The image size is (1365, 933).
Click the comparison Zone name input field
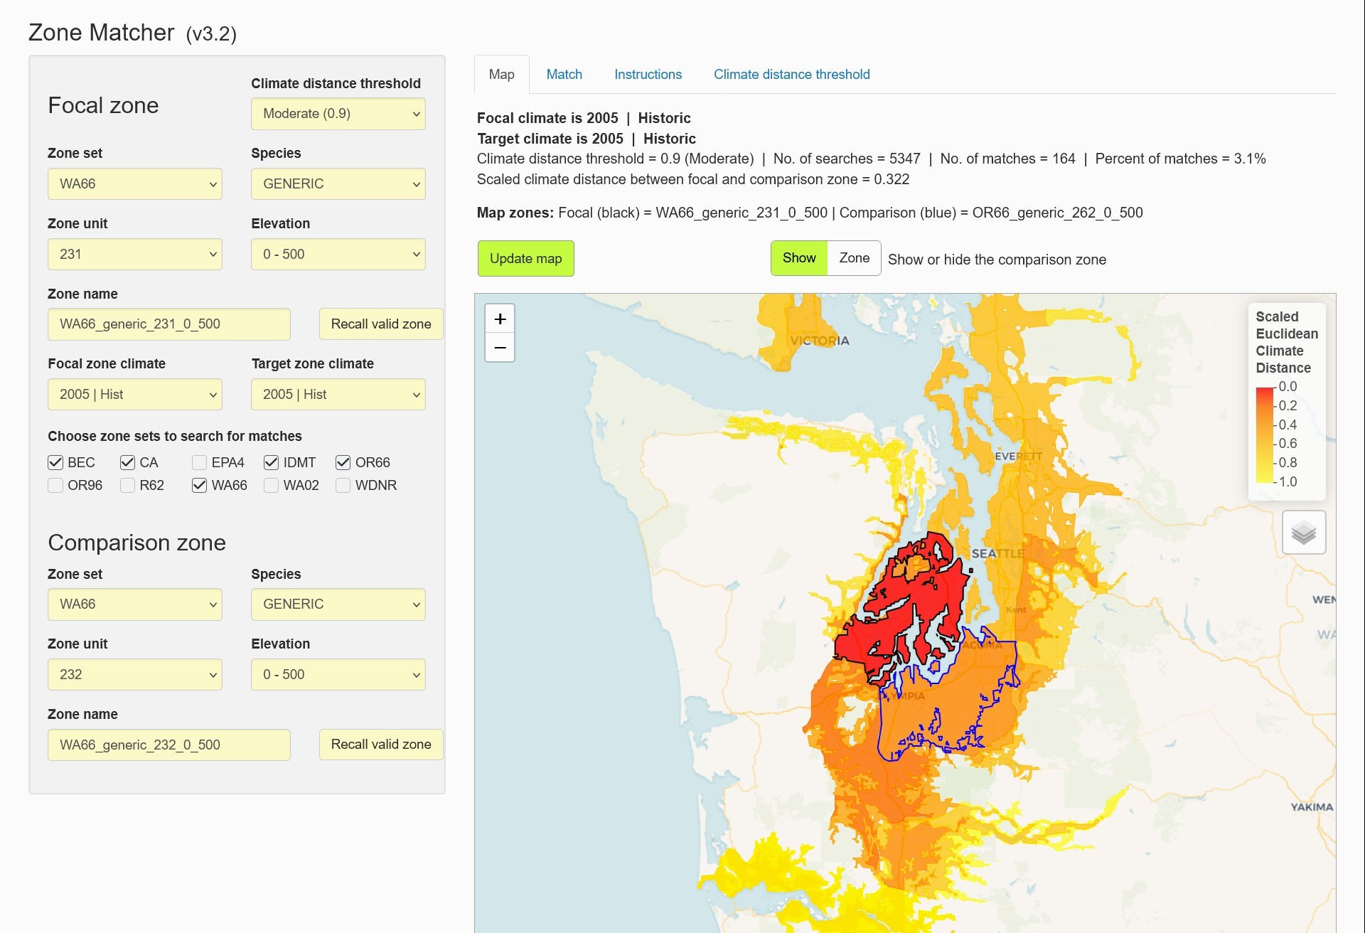coord(169,745)
